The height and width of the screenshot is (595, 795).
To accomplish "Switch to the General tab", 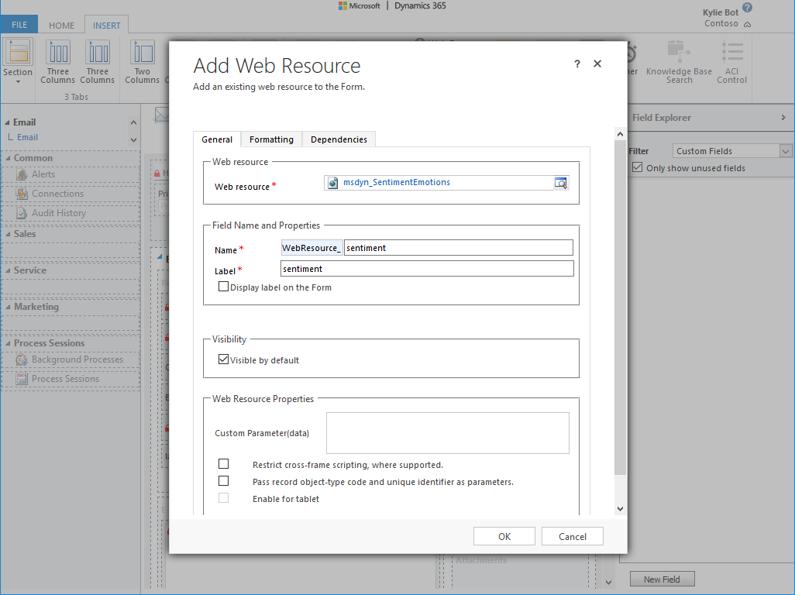I will tap(217, 139).
